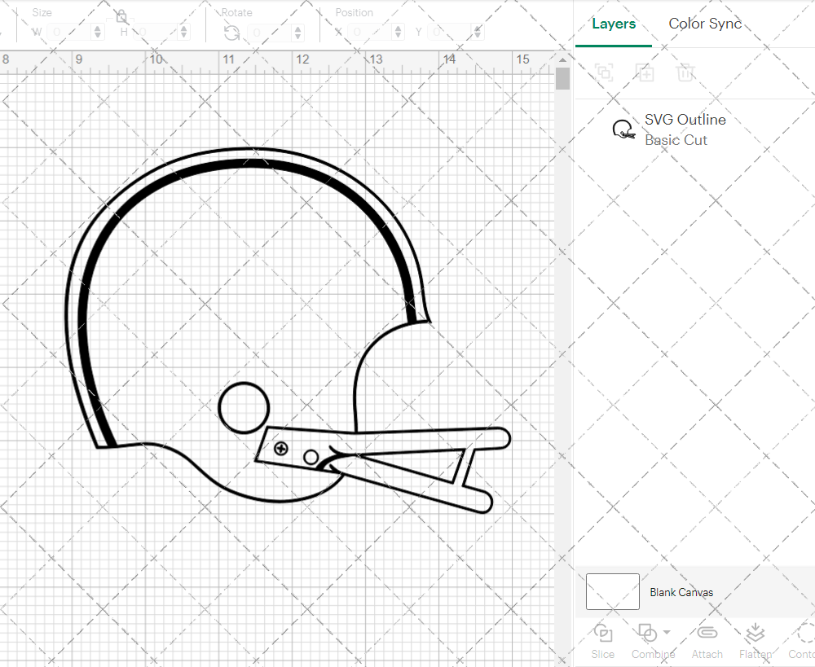
Task: Switch to the Color Sync tab
Action: (x=705, y=24)
